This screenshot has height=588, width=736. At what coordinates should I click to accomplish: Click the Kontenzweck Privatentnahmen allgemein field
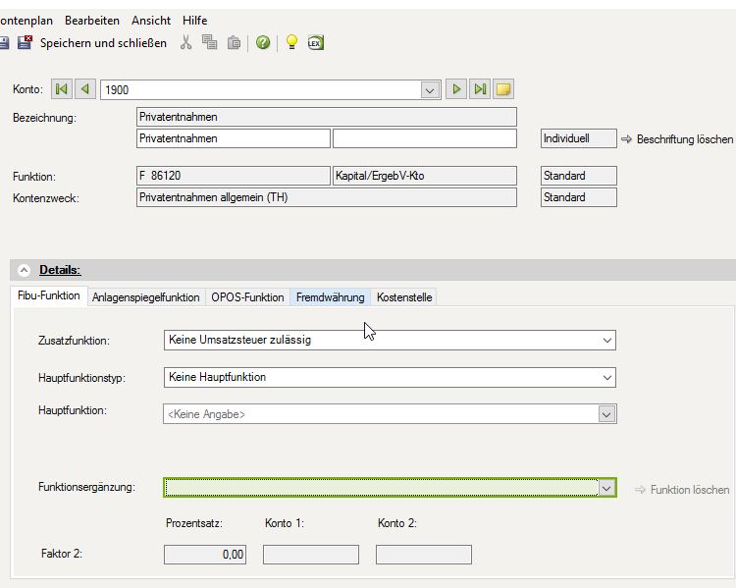click(x=327, y=197)
